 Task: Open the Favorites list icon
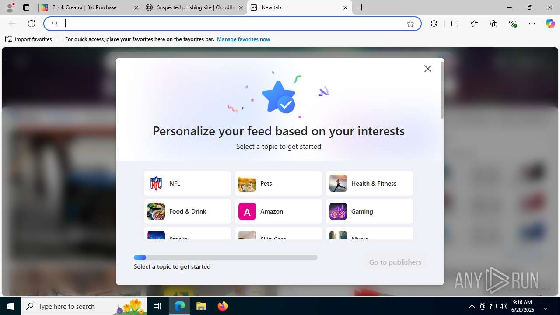[474, 24]
